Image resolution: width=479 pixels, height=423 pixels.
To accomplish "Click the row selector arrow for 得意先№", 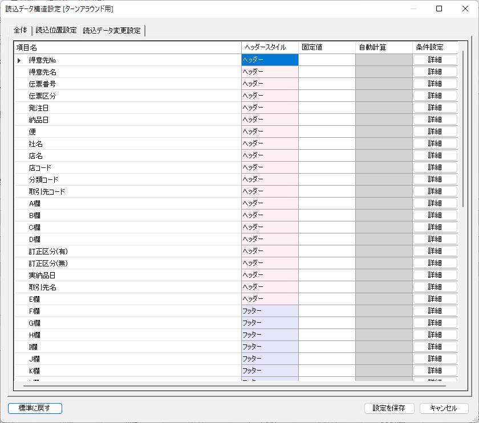I will click(x=19, y=59).
